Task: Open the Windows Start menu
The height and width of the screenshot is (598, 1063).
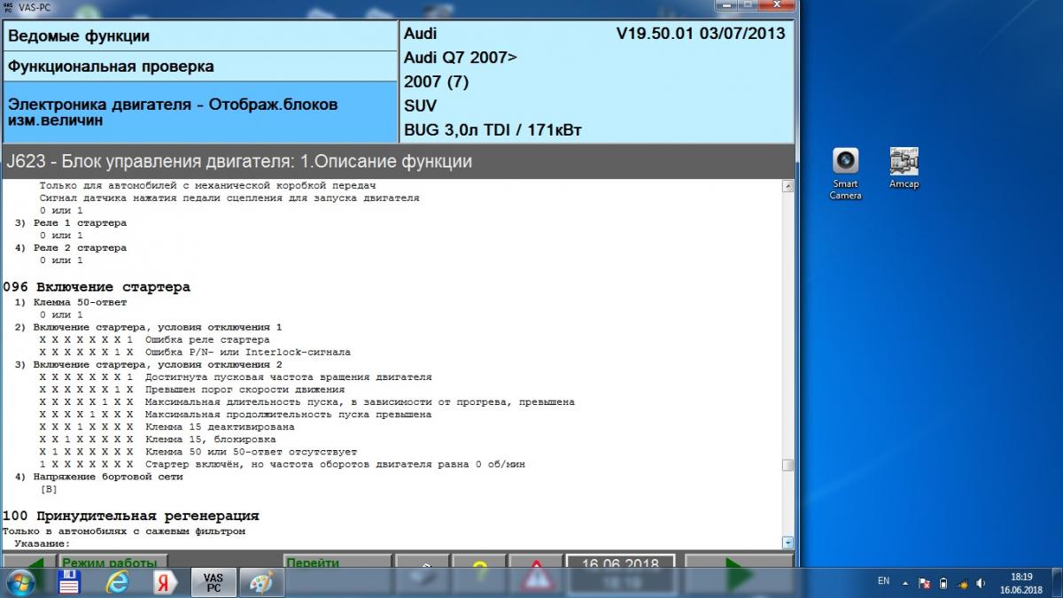Action: coord(19,582)
